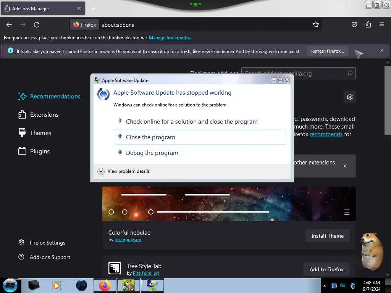
Task: Open Add-ons Support from the sidebar
Action: click(x=44, y=257)
